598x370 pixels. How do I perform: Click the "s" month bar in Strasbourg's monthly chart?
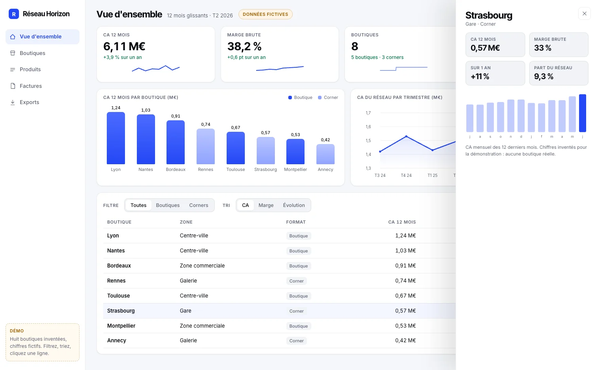[490, 118]
